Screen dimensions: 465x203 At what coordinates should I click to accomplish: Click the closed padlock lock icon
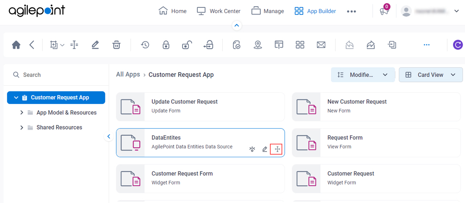pyautogui.click(x=166, y=45)
